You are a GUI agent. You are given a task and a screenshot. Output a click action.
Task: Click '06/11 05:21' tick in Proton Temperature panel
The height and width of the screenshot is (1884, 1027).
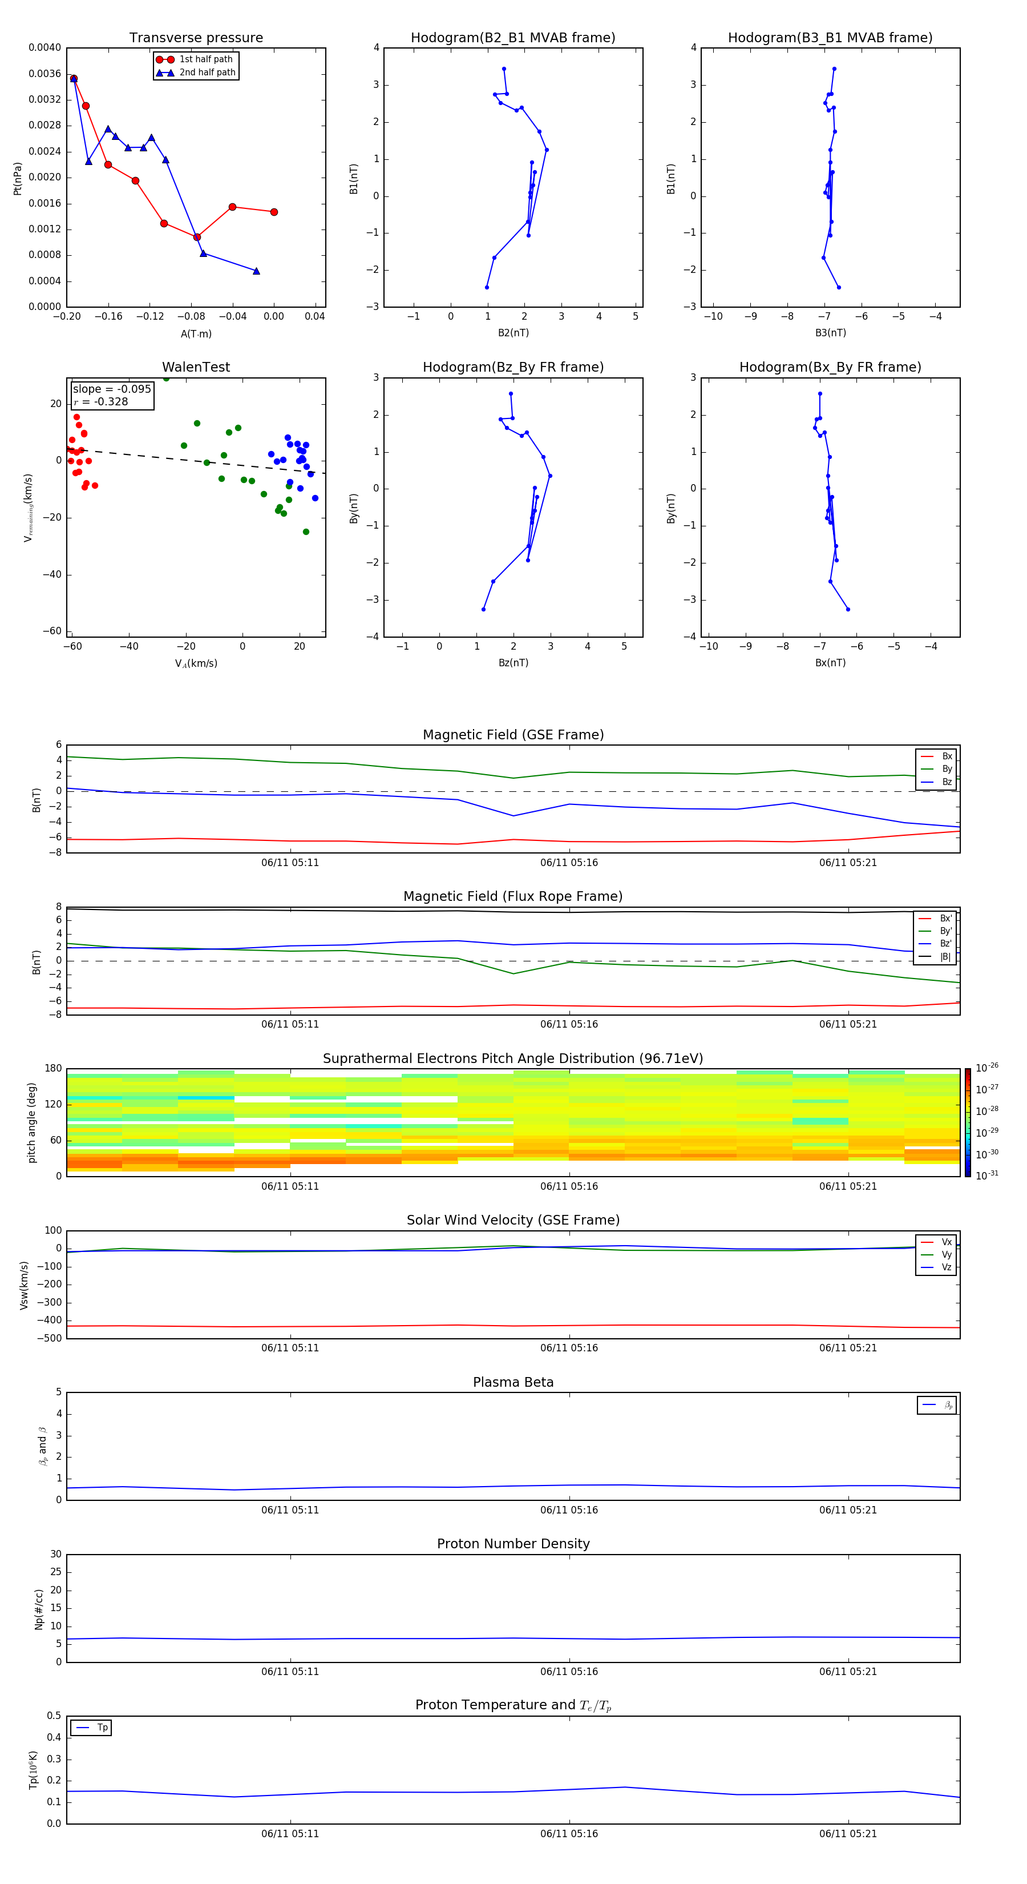pyautogui.click(x=848, y=1834)
